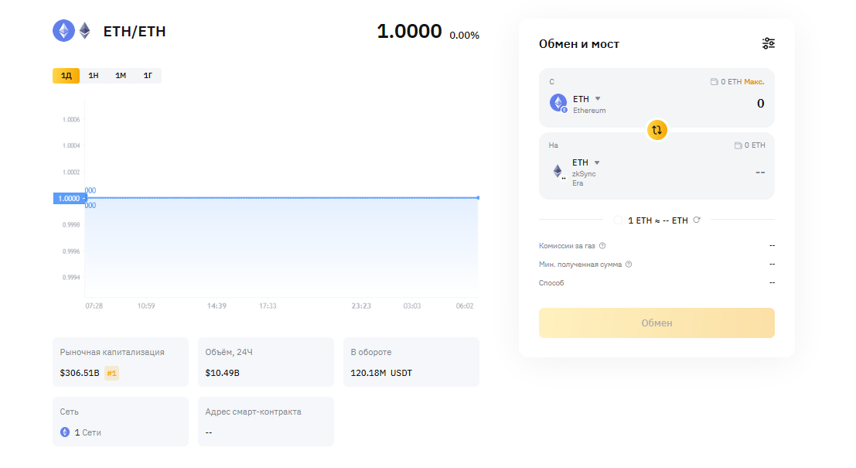Click the 1 Сети network count

[88, 432]
